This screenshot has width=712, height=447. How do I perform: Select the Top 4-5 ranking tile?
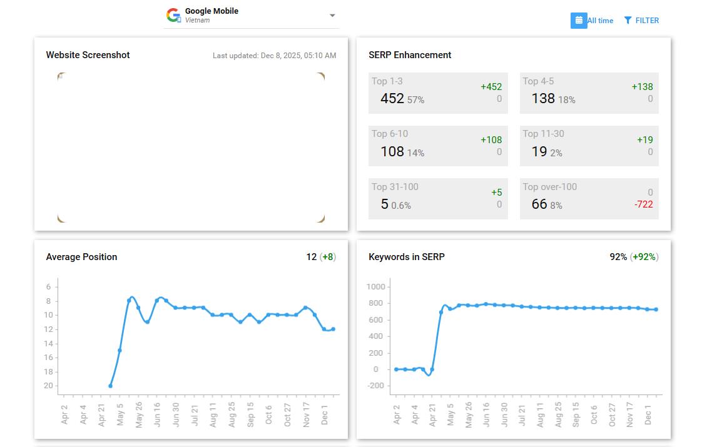589,93
